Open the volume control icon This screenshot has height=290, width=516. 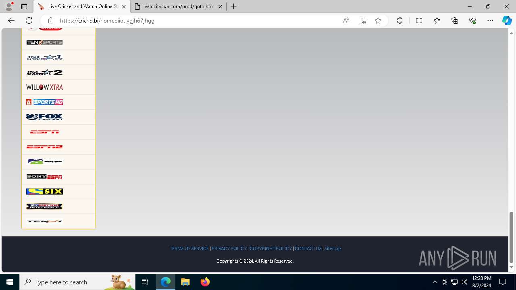pyautogui.click(x=464, y=282)
